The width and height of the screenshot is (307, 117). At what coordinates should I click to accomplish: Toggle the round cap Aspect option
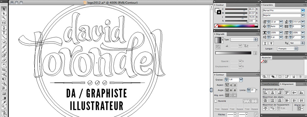(x=231, y=85)
